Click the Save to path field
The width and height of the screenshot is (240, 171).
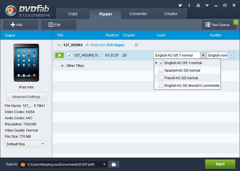click(x=63, y=165)
